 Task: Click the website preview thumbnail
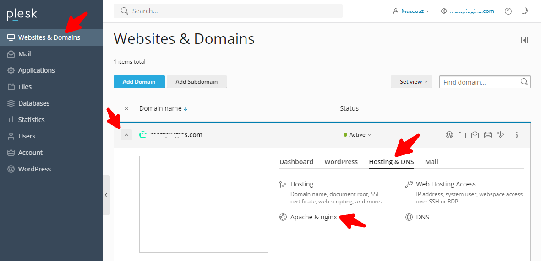pos(203,204)
